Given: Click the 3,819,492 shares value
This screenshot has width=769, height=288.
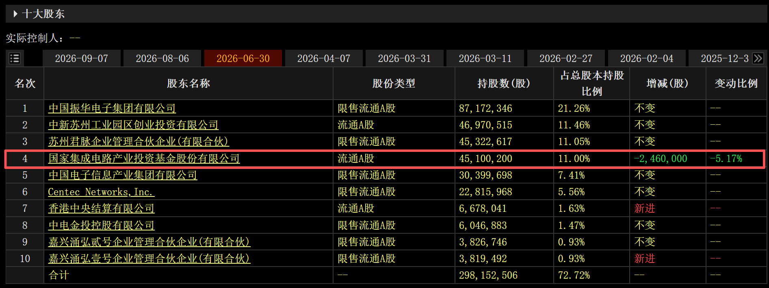Looking at the screenshot, I should [x=483, y=258].
